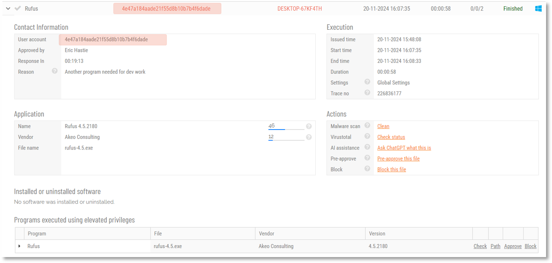Click response time 00:19:13

pyautogui.click(x=74, y=61)
